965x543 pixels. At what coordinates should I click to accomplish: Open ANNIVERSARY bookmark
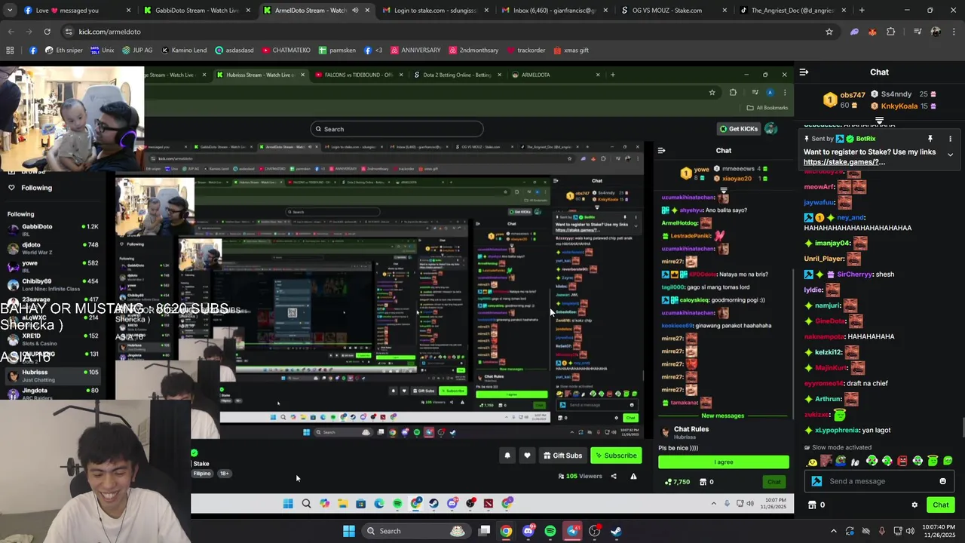pyautogui.click(x=414, y=51)
